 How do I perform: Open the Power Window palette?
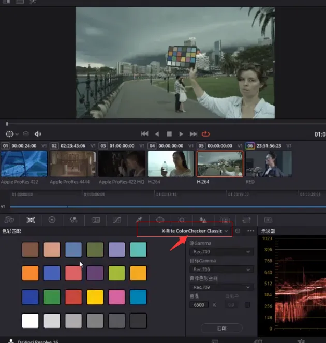160,219
